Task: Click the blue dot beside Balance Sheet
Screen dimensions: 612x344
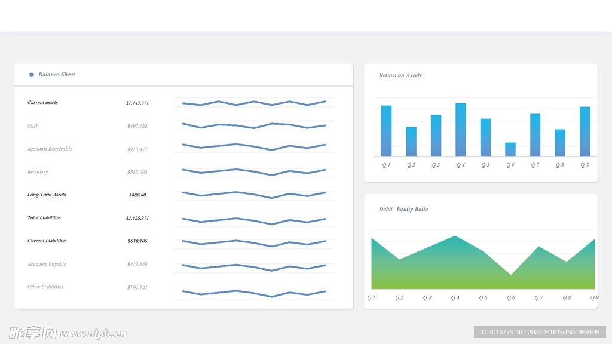Action: pyautogui.click(x=32, y=75)
